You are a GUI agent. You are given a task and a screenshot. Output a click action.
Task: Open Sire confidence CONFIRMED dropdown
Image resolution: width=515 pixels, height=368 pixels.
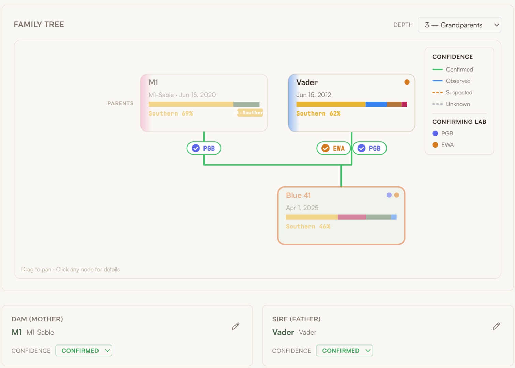coord(344,351)
